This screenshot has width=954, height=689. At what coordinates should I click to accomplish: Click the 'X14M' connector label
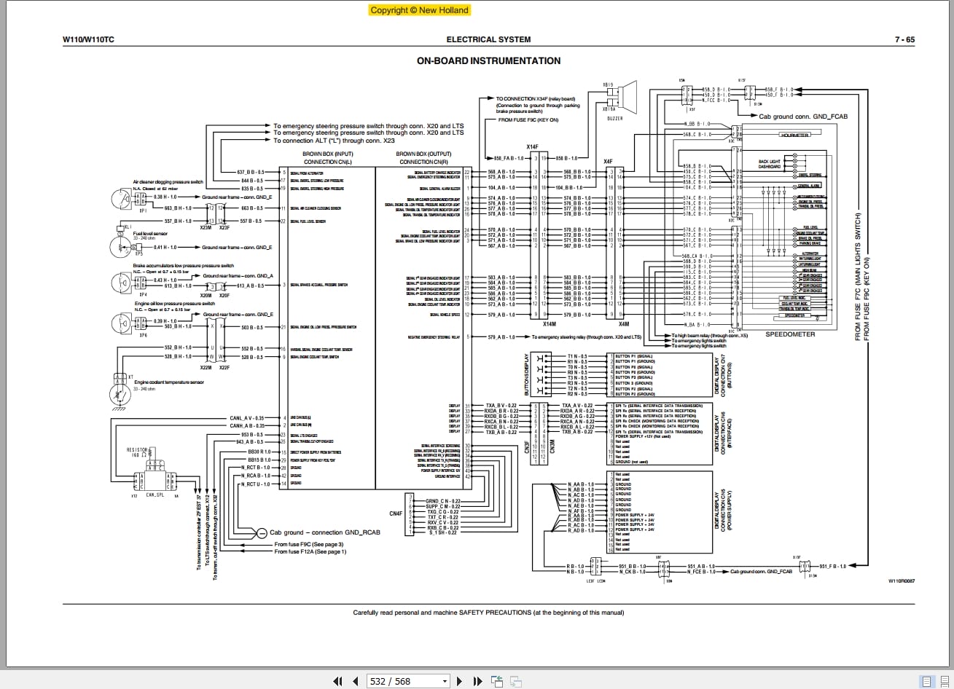(x=549, y=324)
